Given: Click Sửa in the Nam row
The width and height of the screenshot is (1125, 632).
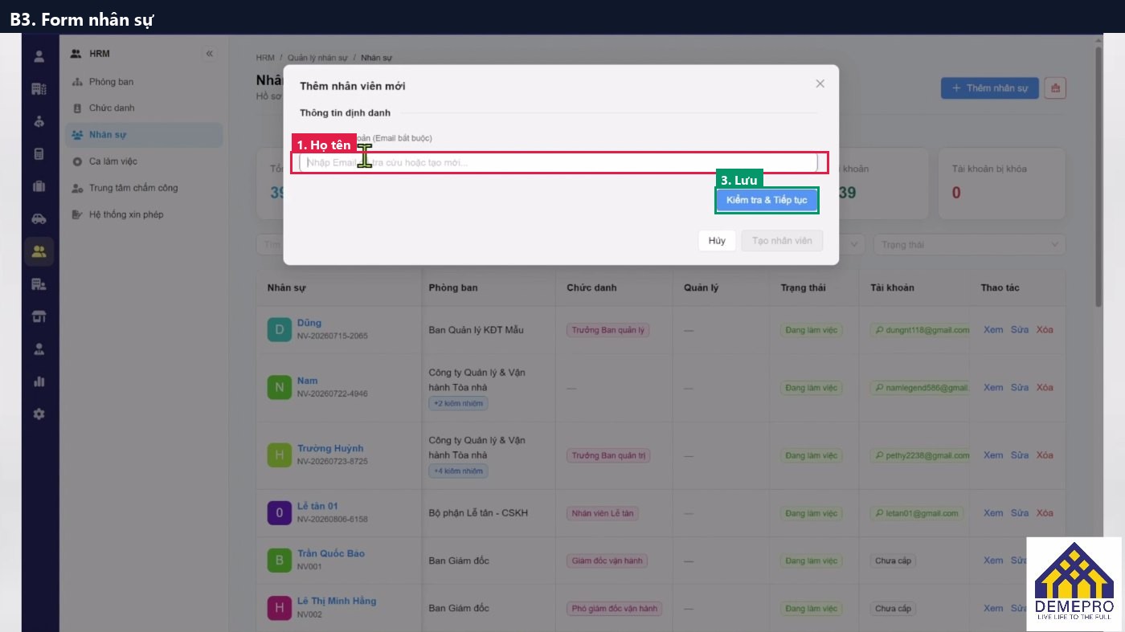Looking at the screenshot, I should (x=1020, y=387).
